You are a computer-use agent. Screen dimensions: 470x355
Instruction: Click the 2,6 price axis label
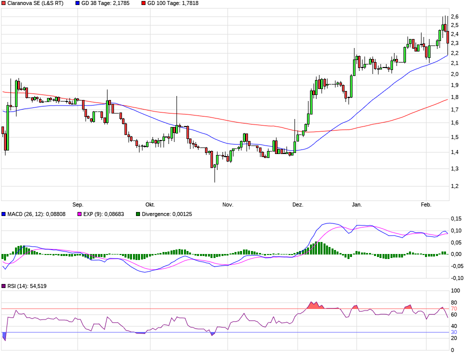[x=454, y=16]
